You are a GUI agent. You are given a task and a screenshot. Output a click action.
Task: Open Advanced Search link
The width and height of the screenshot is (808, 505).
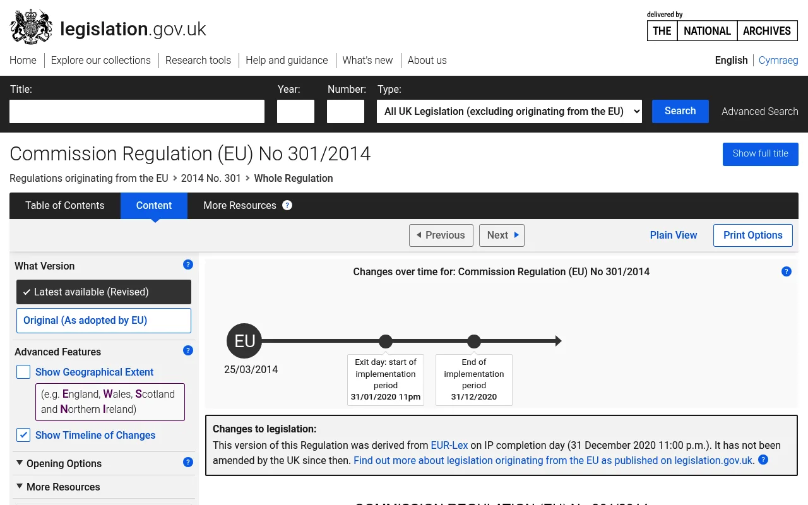click(760, 111)
